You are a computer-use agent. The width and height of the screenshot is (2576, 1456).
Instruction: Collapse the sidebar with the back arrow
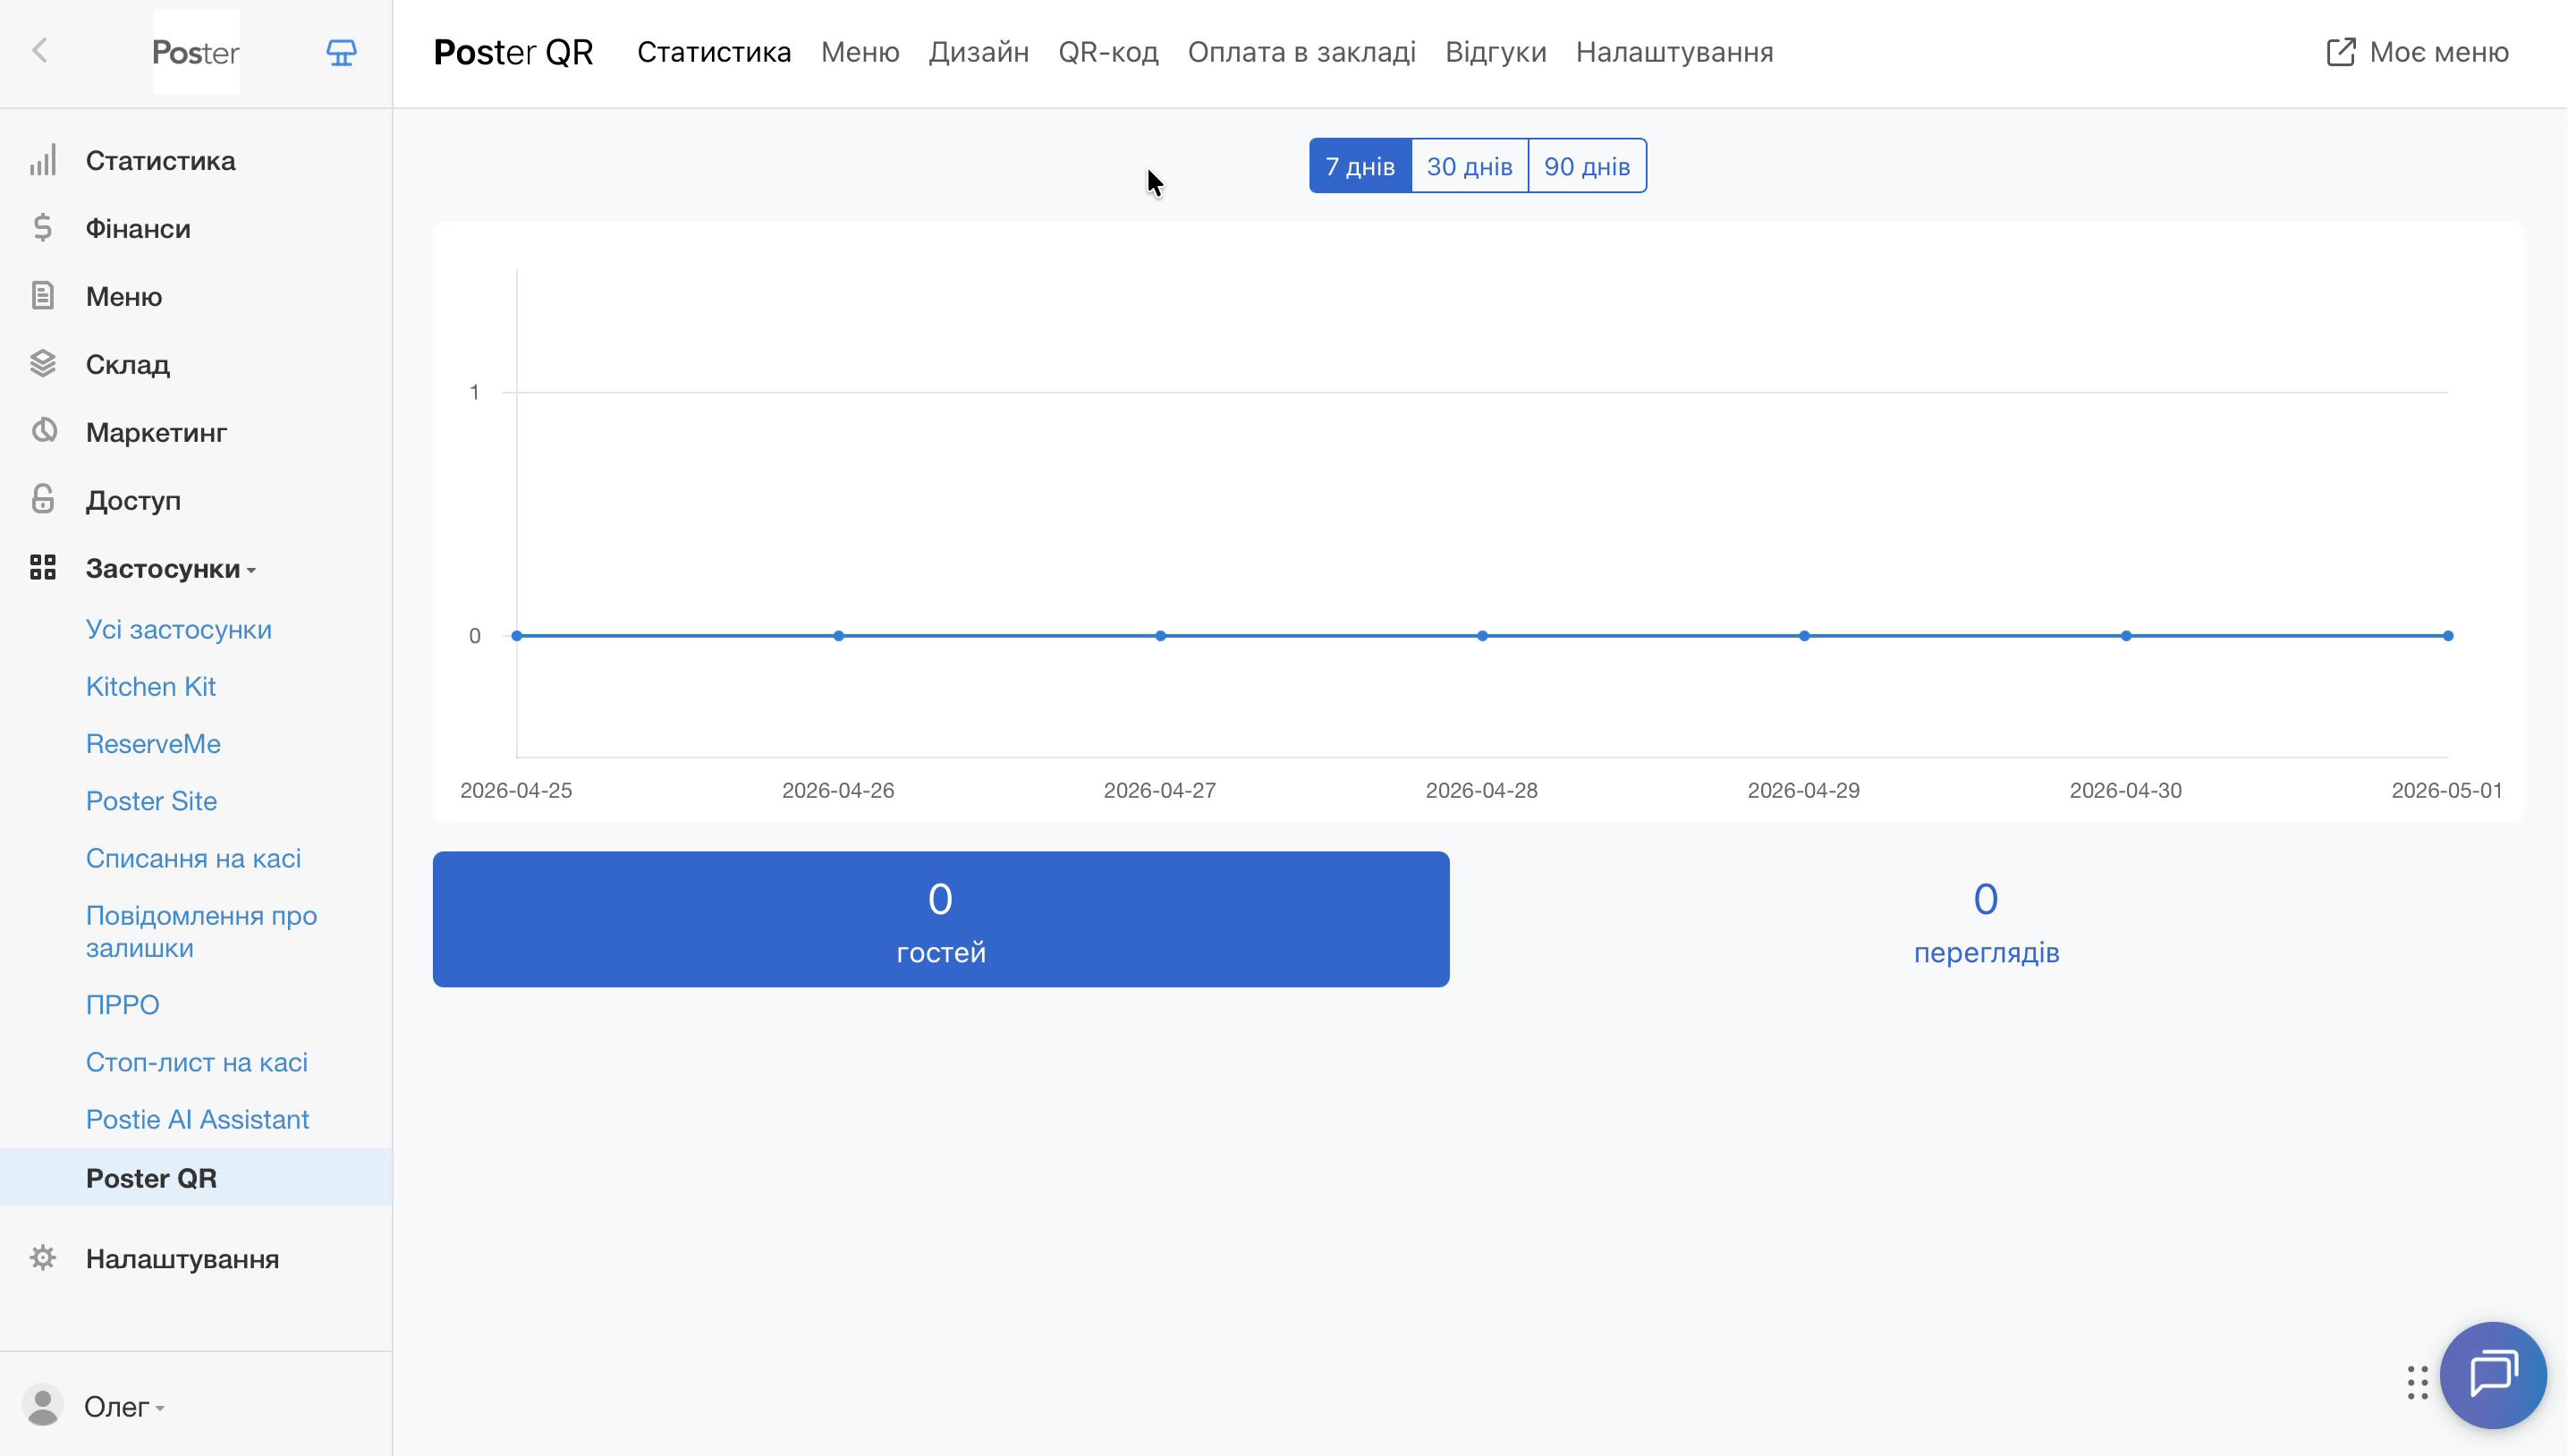point(40,51)
